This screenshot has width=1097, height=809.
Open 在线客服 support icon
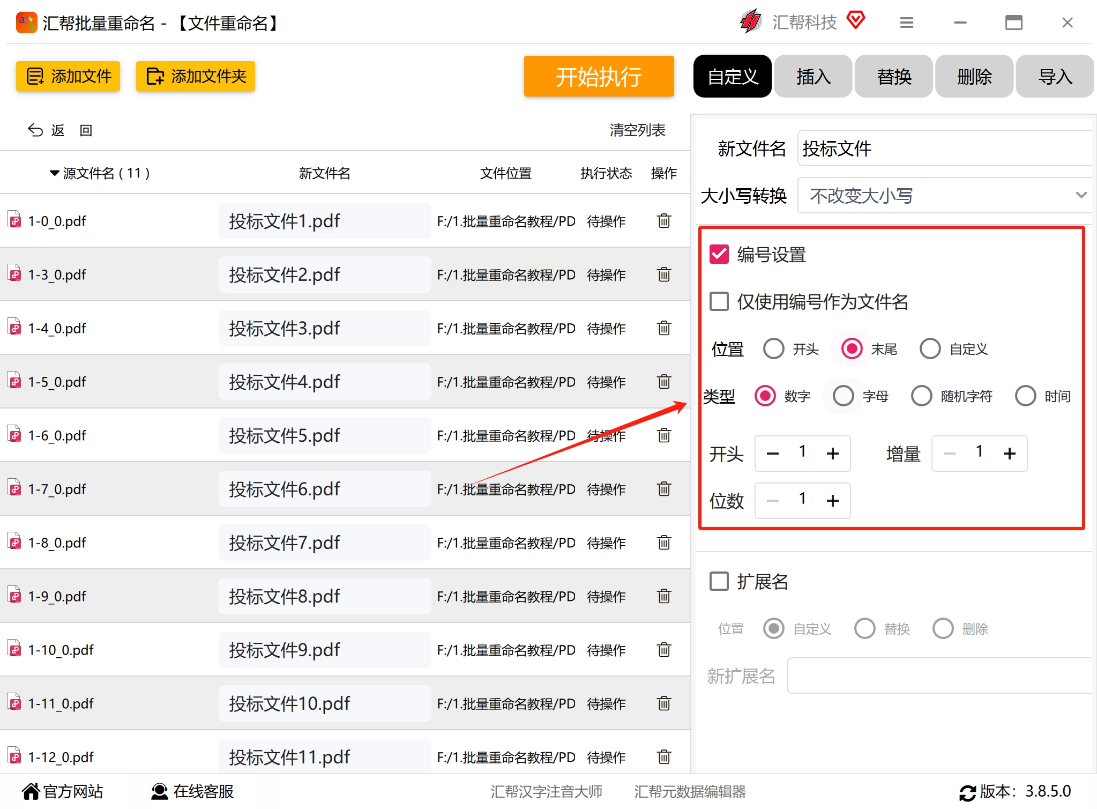159,791
